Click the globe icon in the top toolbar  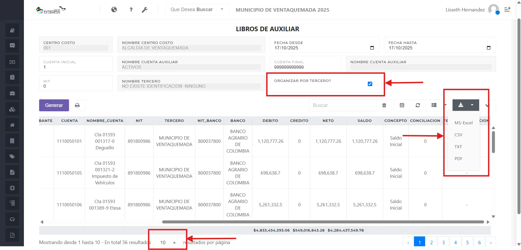point(114,10)
